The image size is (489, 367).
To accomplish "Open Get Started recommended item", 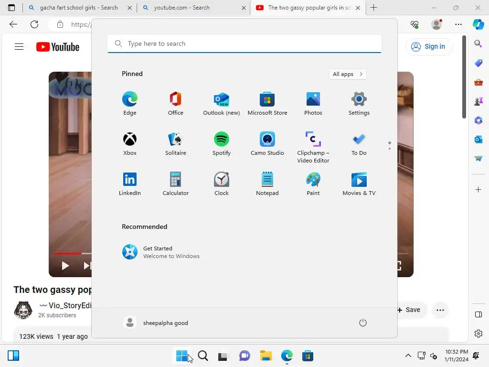I will [161, 252].
